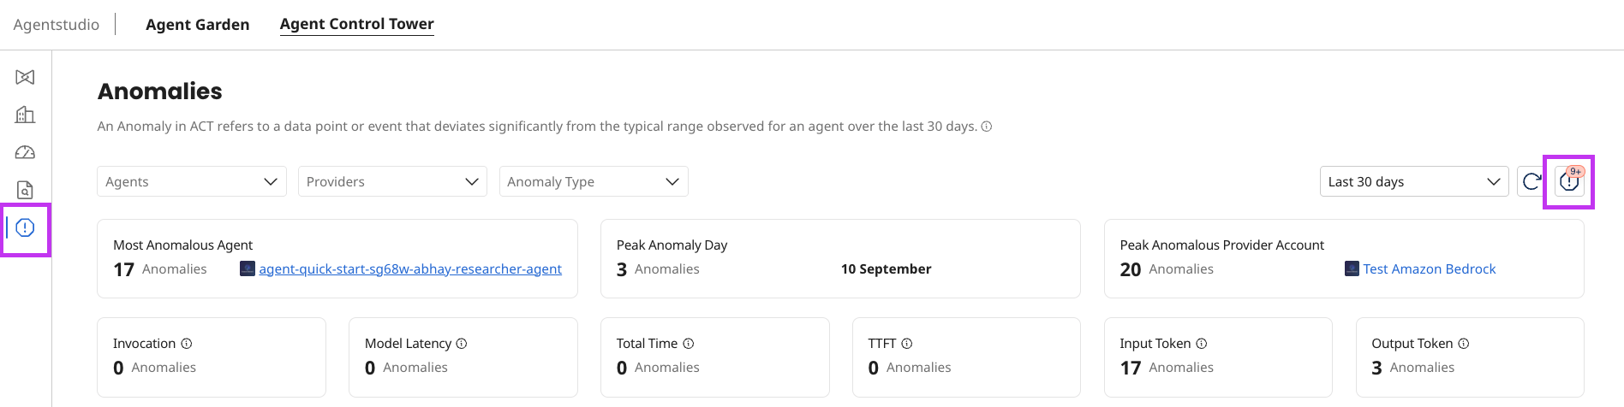Expand the Agents filter dropdown
1624x407 pixels.
coord(191,181)
